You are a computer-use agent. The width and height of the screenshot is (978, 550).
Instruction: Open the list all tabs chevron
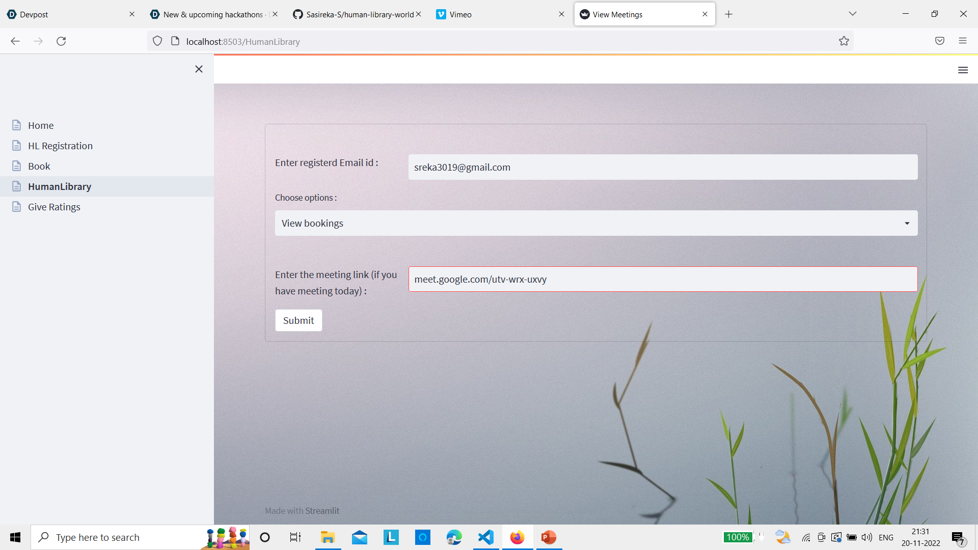click(852, 14)
